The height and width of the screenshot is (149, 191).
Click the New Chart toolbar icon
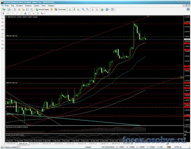(x=4, y=9)
